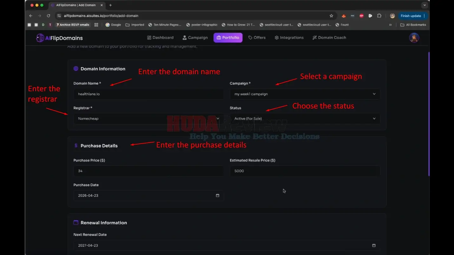Image resolution: width=454 pixels, height=255 pixels.
Task: Open the Purchase Date calendar picker icon
Action: 217,195
